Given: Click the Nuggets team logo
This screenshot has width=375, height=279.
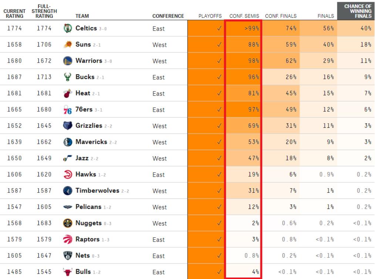Looking at the screenshot, I should (x=67, y=223).
